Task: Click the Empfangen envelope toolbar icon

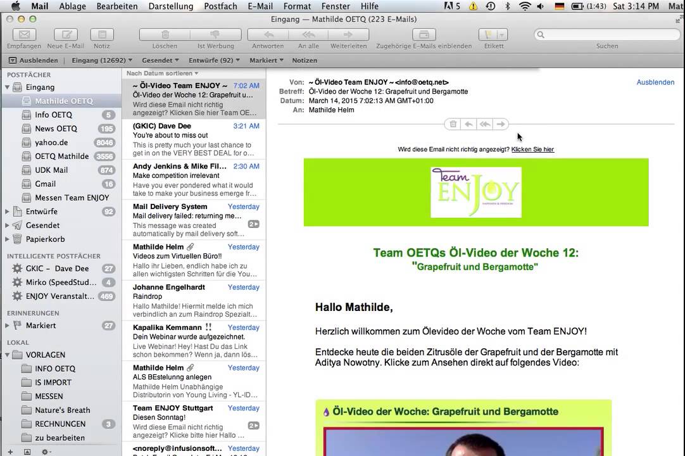Action: 24,35
